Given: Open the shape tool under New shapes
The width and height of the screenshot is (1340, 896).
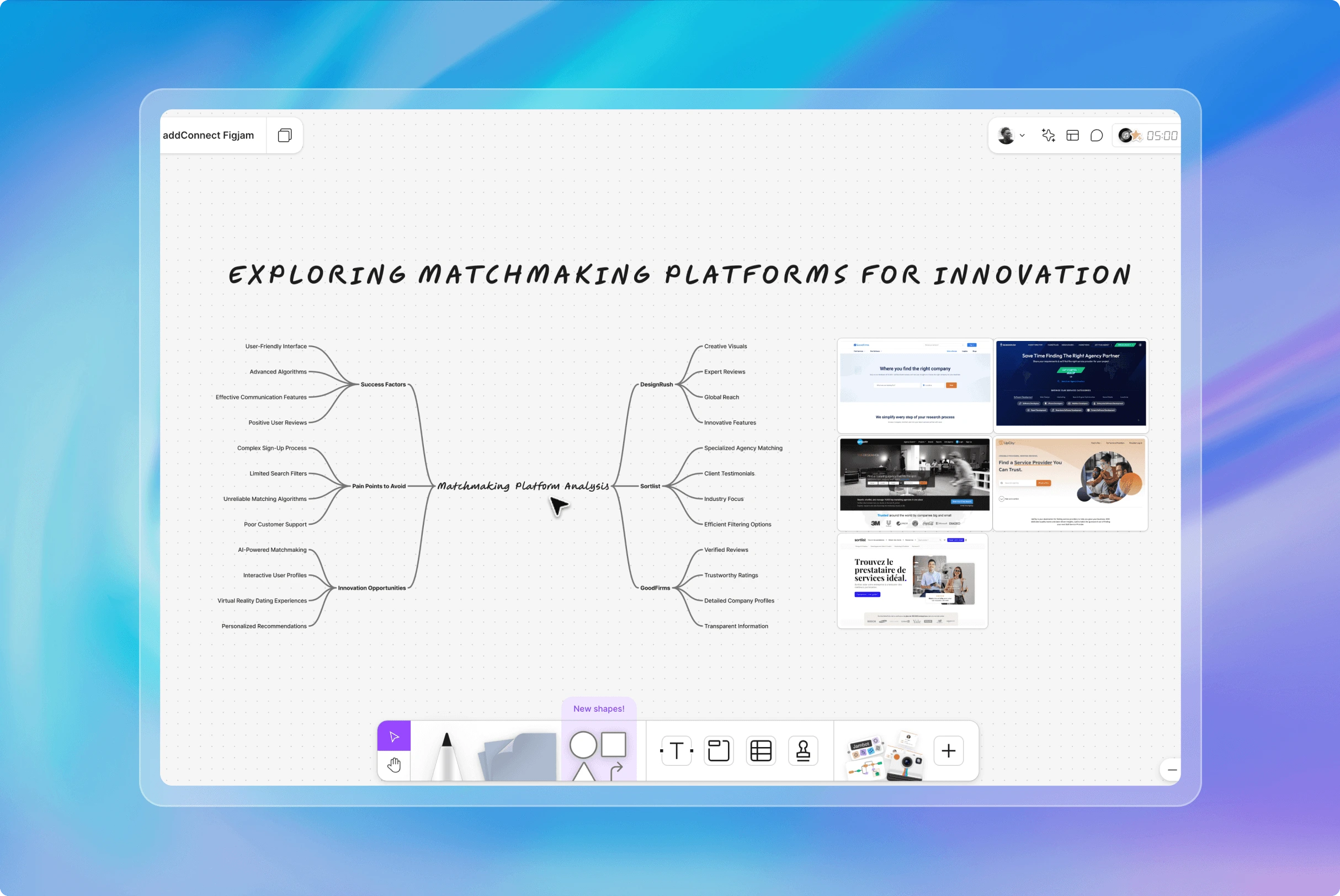Looking at the screenshot, I should click(597, 746).
